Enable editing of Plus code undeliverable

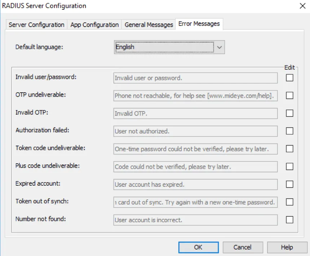point(289,167)
